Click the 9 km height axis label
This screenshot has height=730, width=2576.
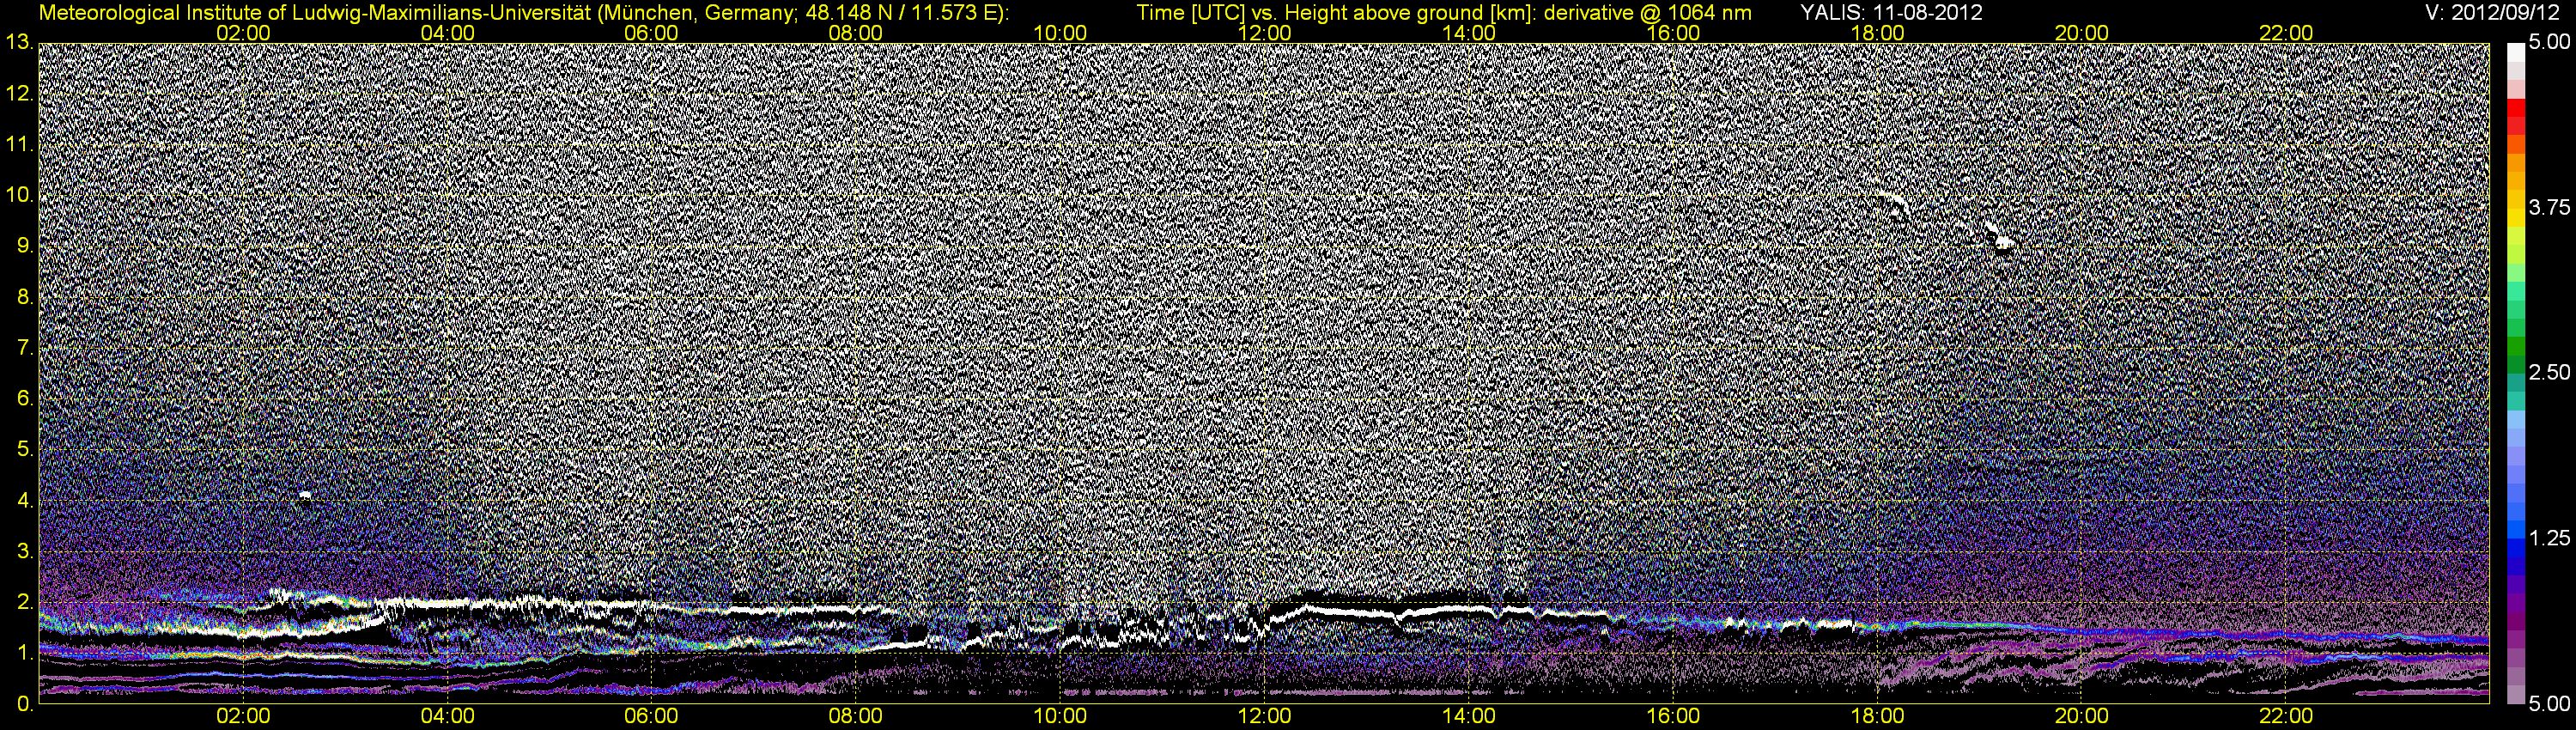coord(24,246)
